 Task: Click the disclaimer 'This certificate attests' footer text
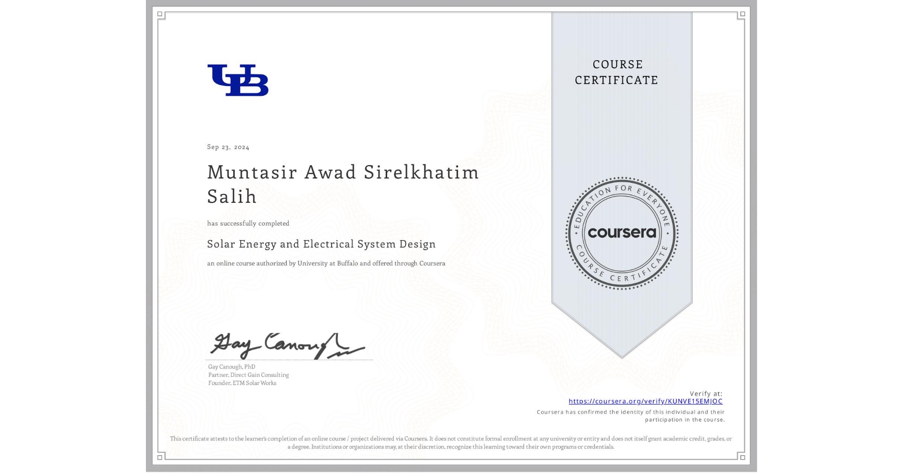pyautogui.click(x=451, y=443)
